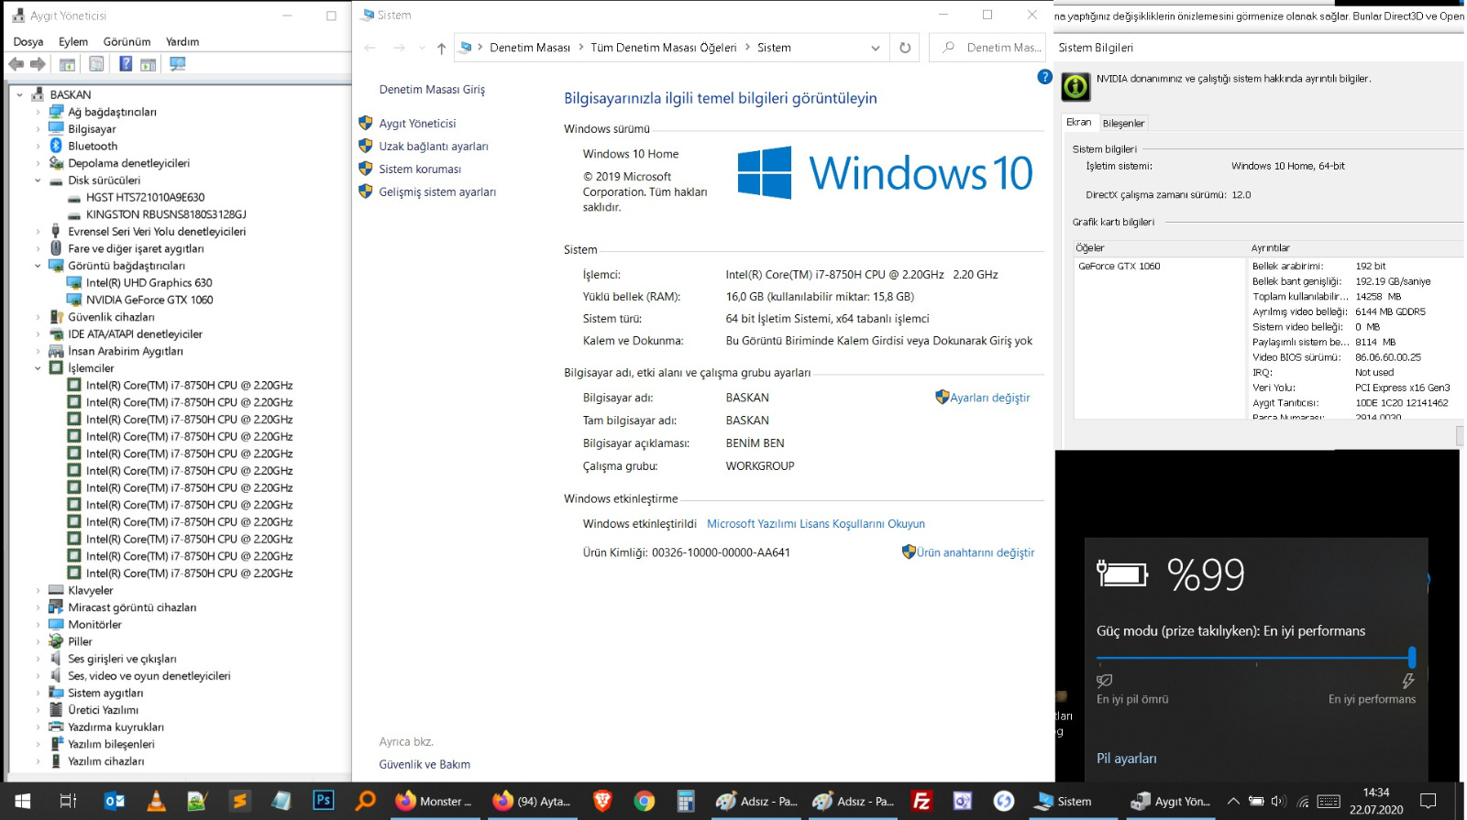Collapse the İşlemciler node
1467x820 pixels.
tap(38, 368)
